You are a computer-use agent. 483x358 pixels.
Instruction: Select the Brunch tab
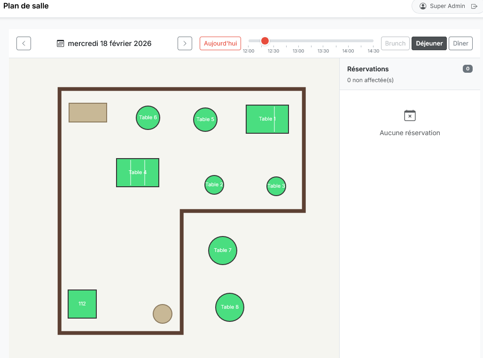[x=395, y=43]
